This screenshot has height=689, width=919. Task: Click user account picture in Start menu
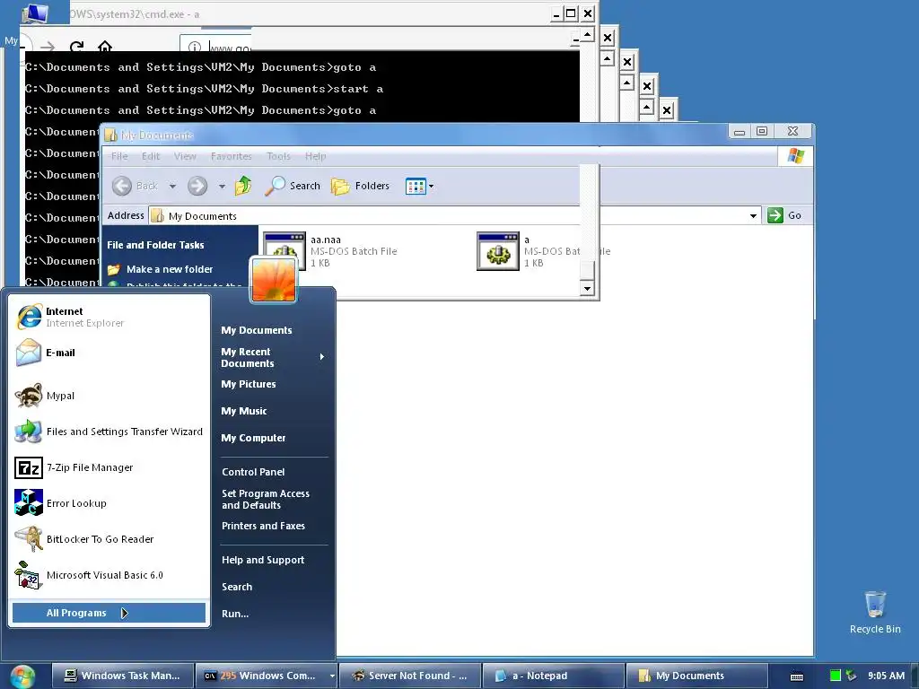click(x=274, y=279)
